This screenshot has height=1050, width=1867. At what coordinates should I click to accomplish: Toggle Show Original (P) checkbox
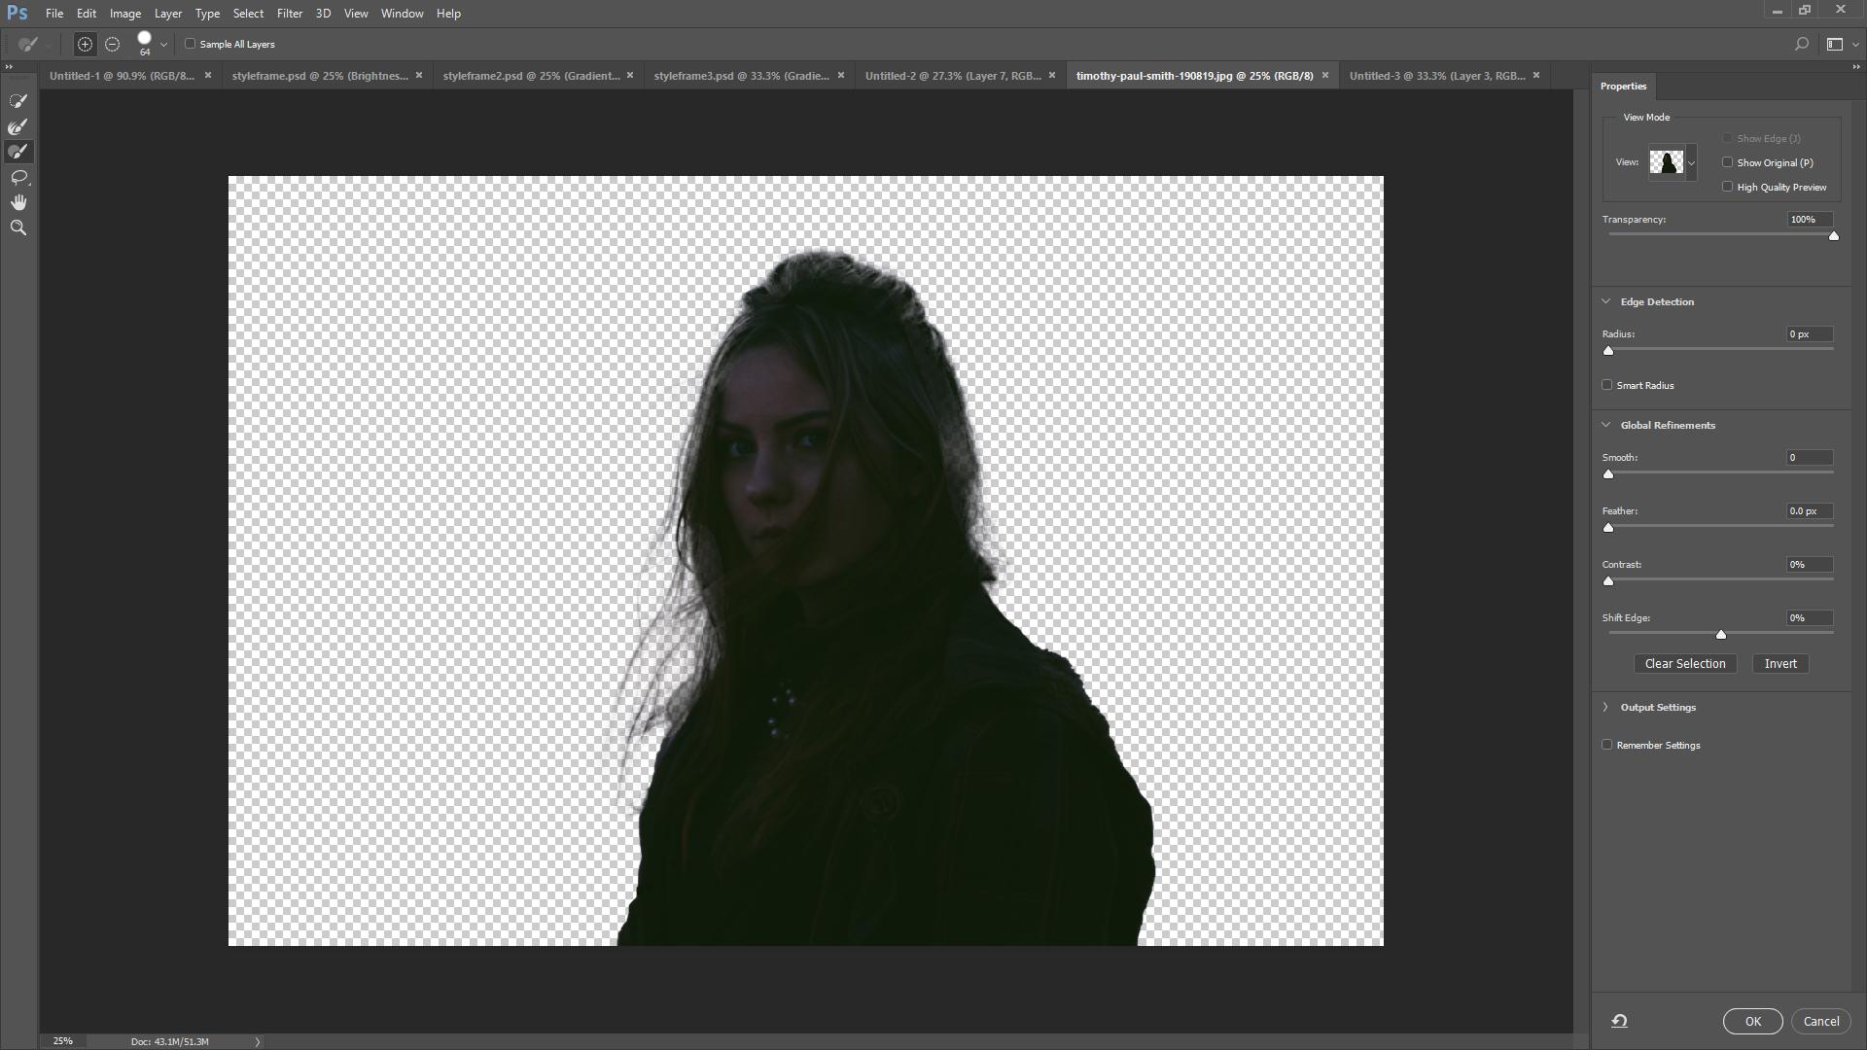click(1728, 162)
